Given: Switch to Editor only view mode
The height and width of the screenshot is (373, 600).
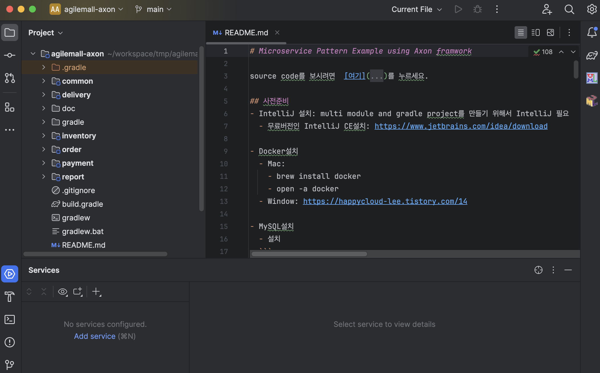Looking at the screenshot, I should point(521,32).
